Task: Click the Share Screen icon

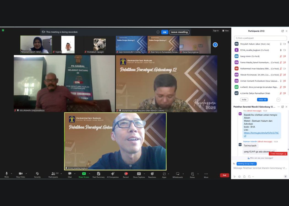Action: coord(84,174)
